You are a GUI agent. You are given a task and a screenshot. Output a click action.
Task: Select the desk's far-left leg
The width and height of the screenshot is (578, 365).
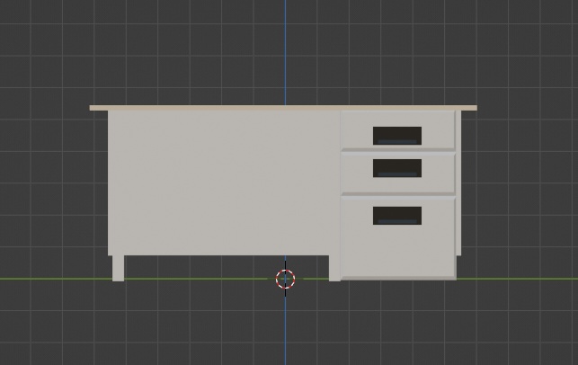click(x=118, y=268)
